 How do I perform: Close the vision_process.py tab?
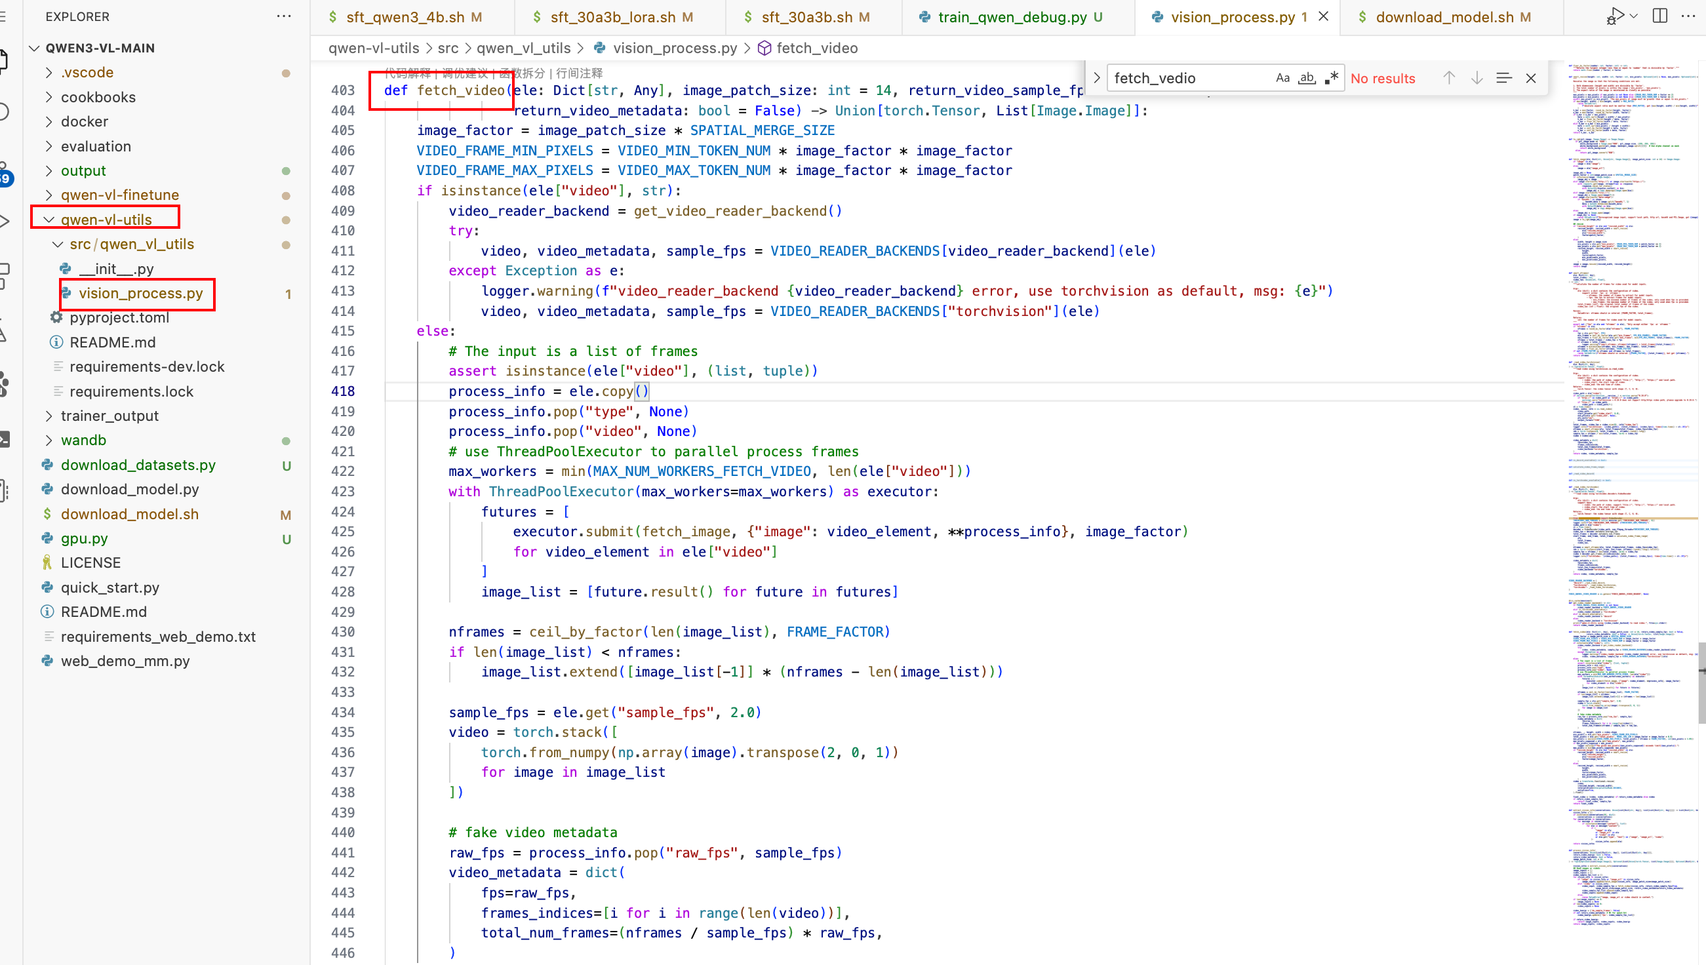click(1323, 16)
